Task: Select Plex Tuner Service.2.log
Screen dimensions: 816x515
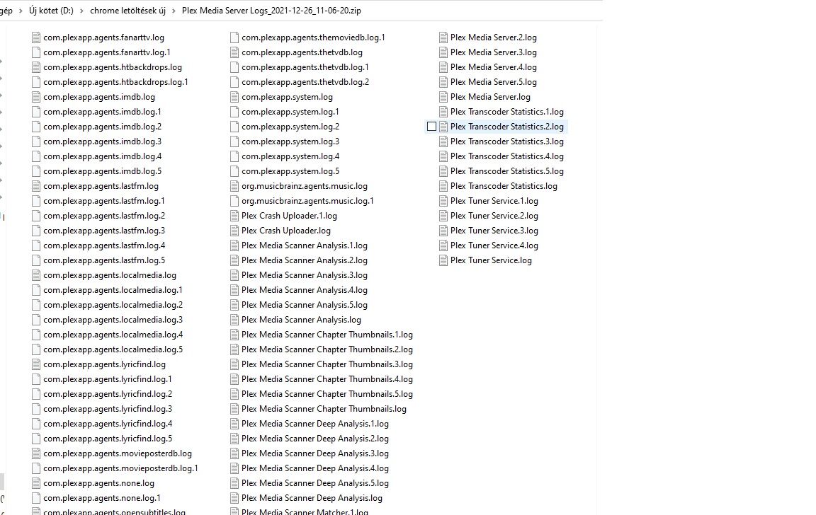Action: tap(494, 216)
